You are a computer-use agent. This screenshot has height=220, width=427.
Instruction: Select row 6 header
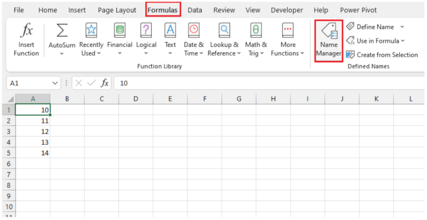click(9, 164)
